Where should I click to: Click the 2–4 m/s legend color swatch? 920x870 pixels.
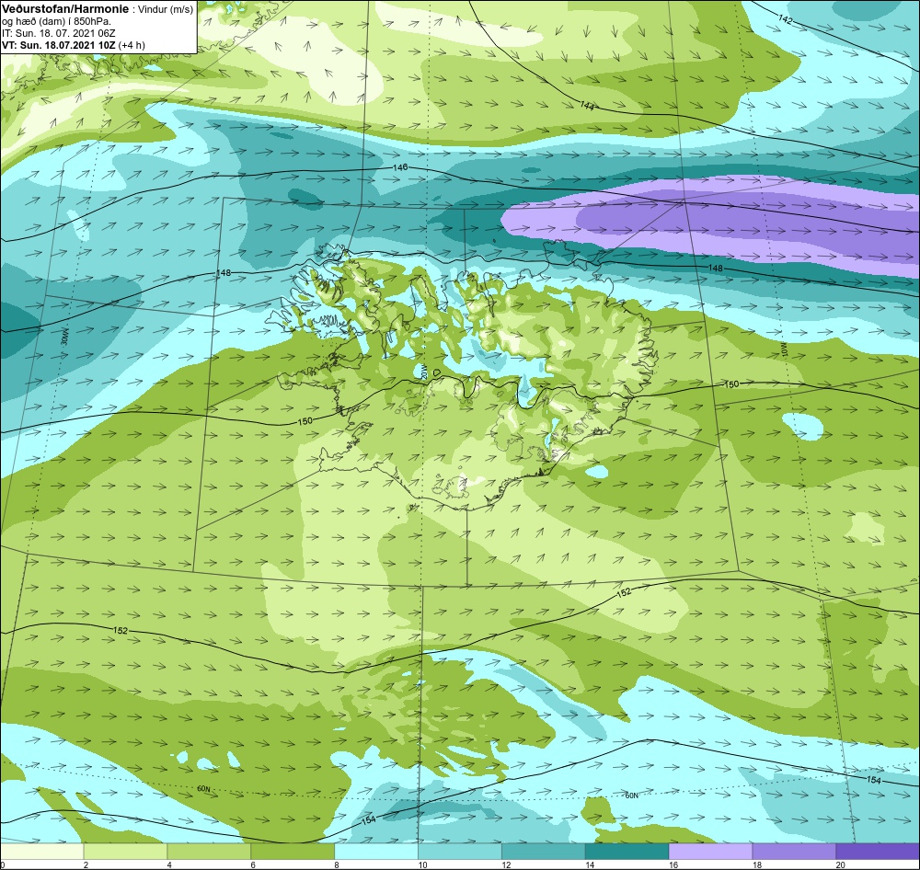pos(125,851)
